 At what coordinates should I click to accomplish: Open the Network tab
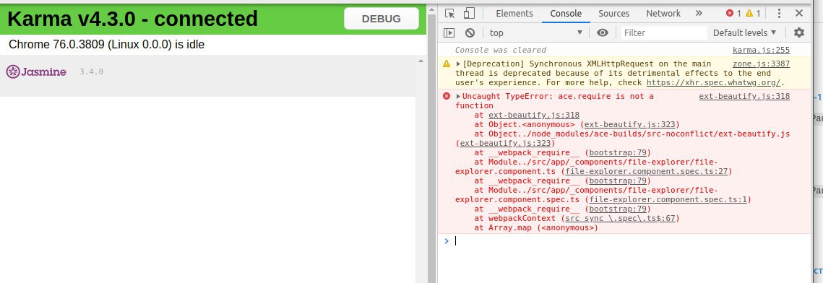click(x=663, y=14)
